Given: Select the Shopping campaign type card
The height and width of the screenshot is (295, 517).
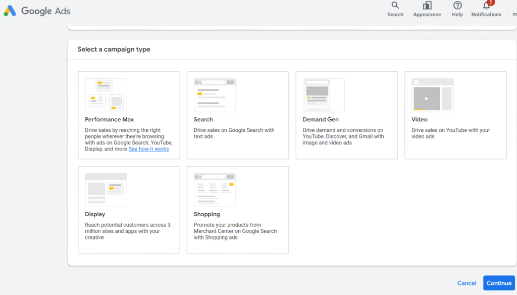Looking at the screenshot, I should click(x=238, y=210).
